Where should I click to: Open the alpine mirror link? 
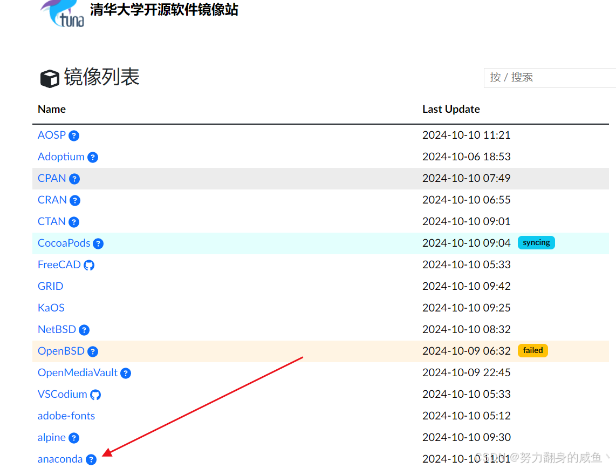click(x=51, y=437)
